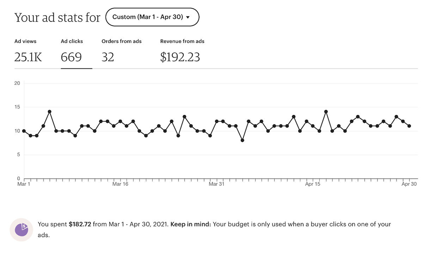The image size is (423, 255).
Task: Click the mid-April peak point at 14
Action: [x=326, y=112]
